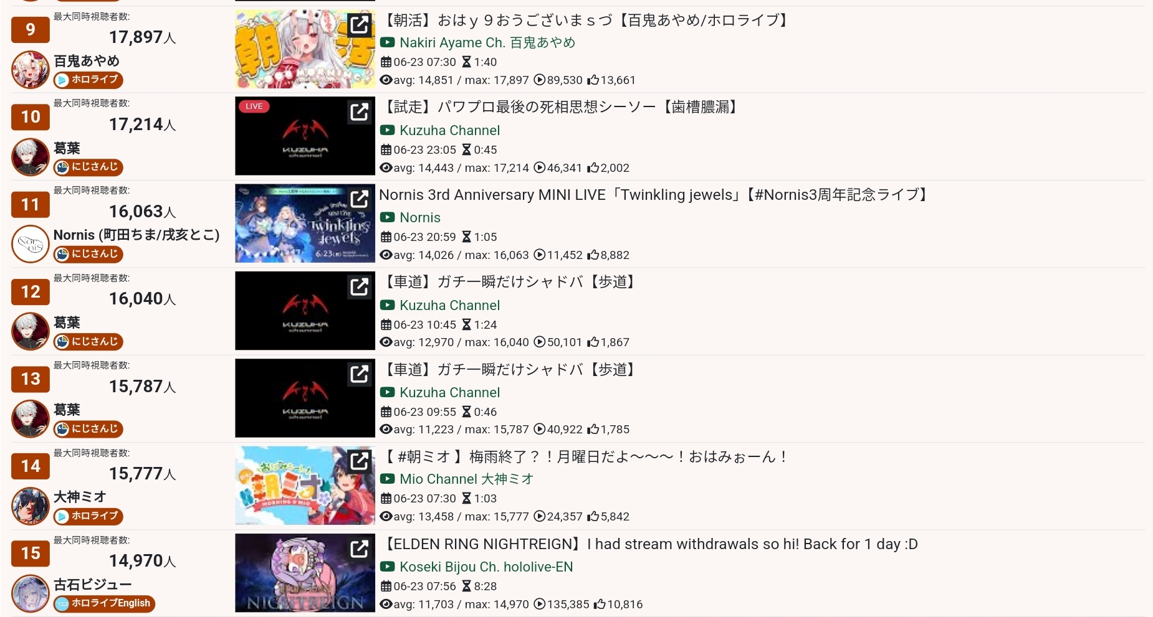Click rank 13 Kuzuha stream thumbnail
This screenshot has height=617, width=1153.
[x=305, y=398]
